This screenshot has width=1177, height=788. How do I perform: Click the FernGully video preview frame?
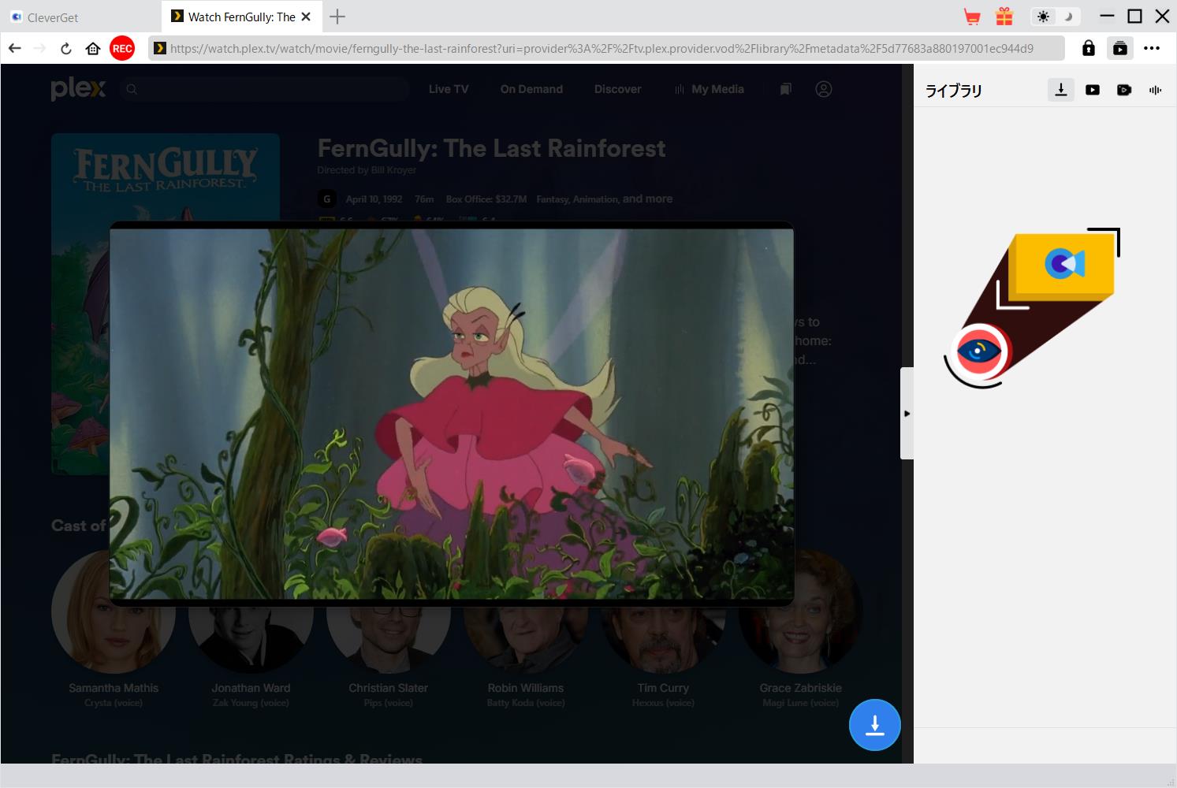pos(452,414)
